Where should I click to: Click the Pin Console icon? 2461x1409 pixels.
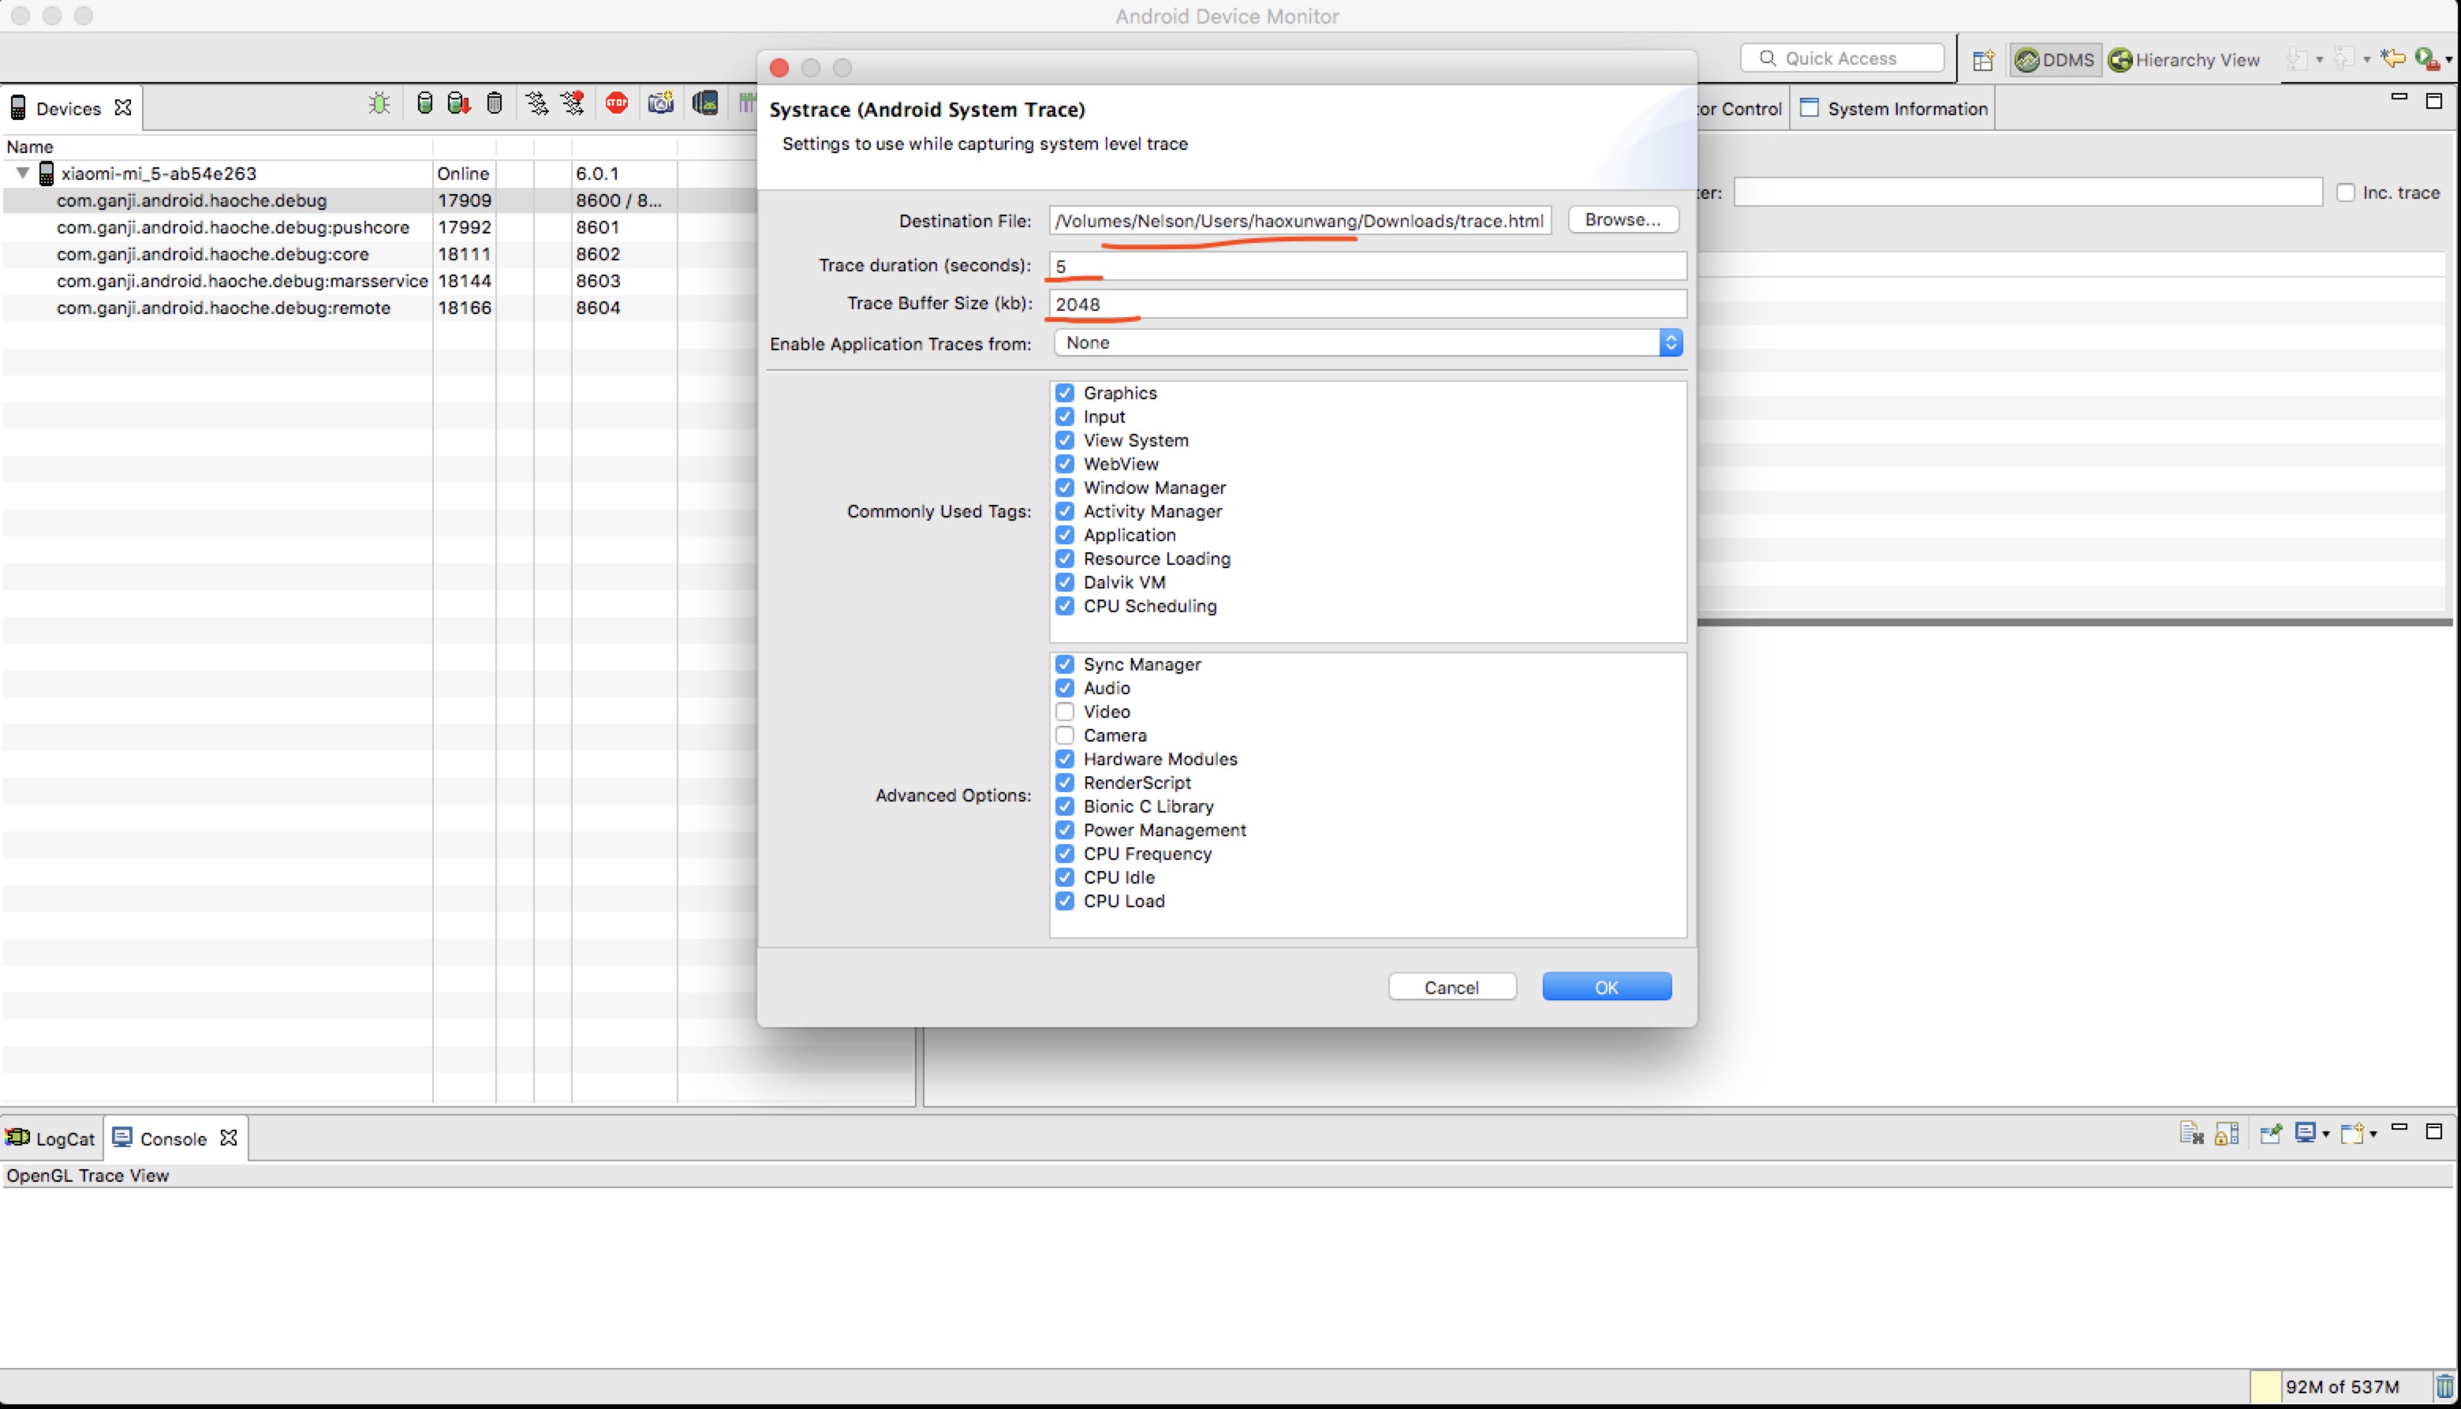(x=2270, y=1133)
